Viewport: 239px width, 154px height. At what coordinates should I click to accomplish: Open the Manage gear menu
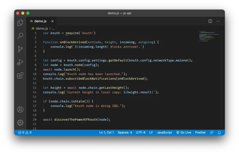(20, 123)
